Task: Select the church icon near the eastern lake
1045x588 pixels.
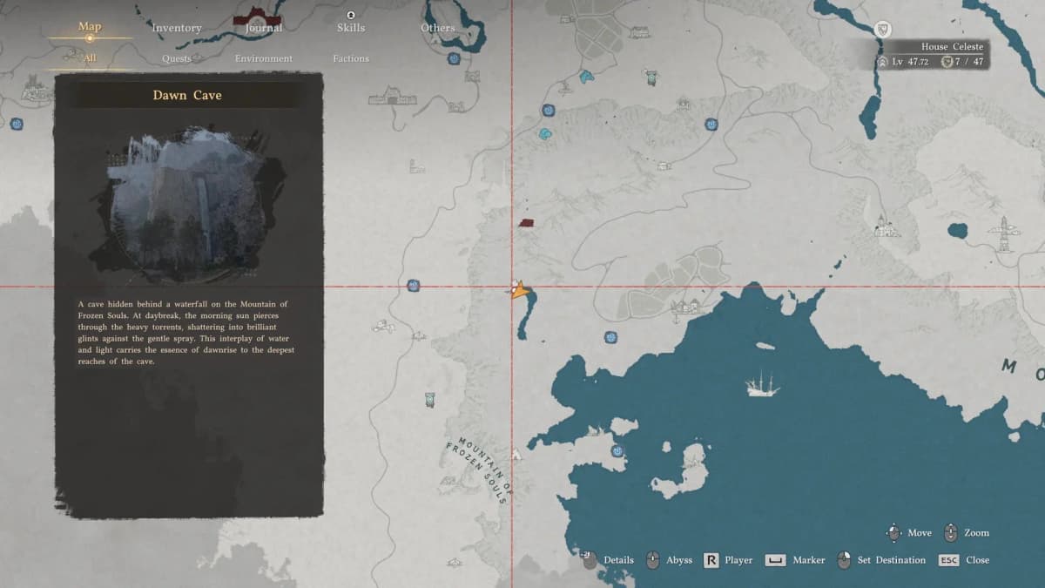Action: pos(887,226)
